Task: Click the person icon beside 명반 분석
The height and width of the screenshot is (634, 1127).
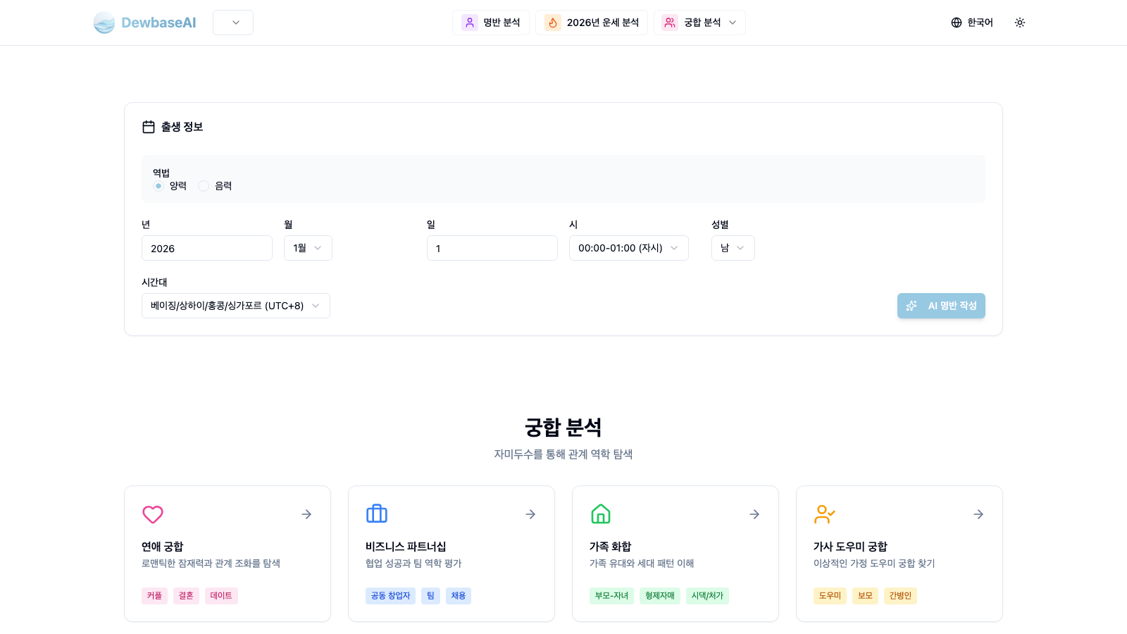Action: (470, 23)
